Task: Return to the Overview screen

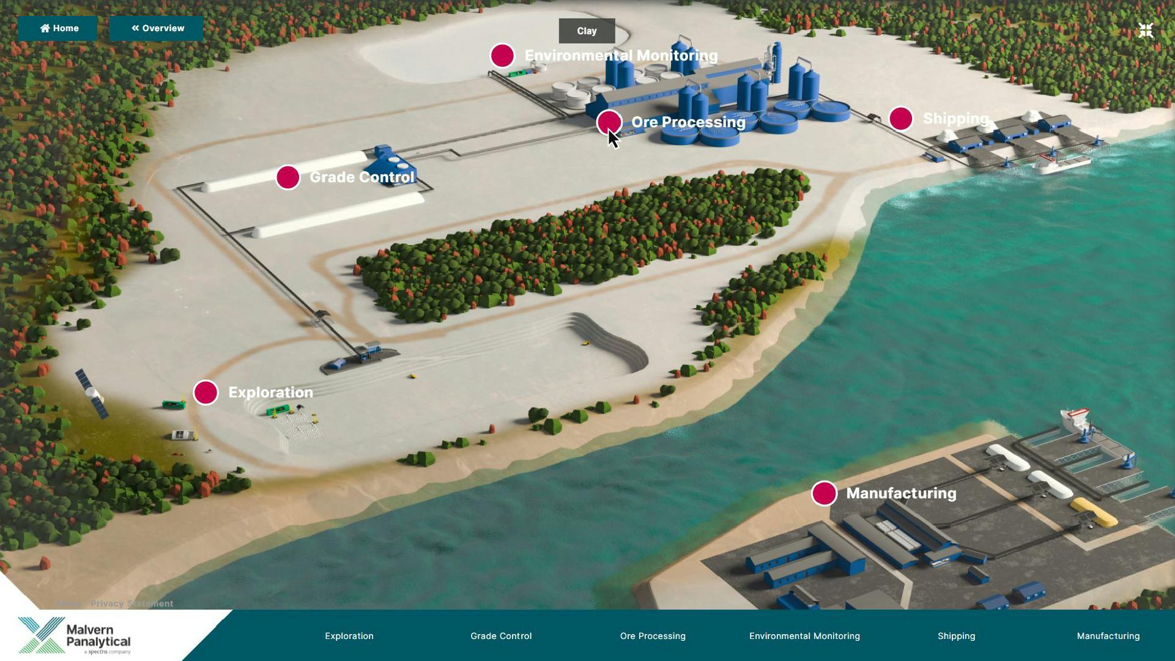Action: click(157, 28)
